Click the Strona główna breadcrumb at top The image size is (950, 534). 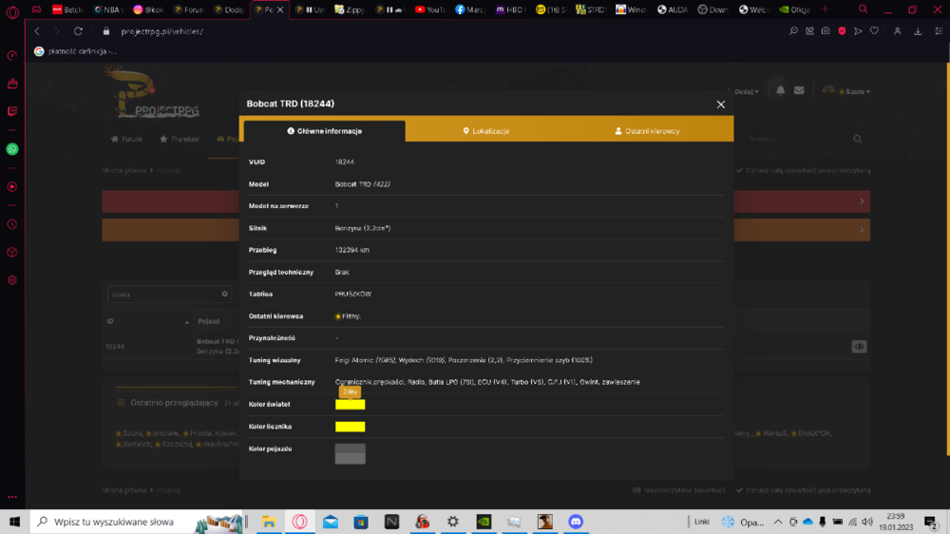124,170
